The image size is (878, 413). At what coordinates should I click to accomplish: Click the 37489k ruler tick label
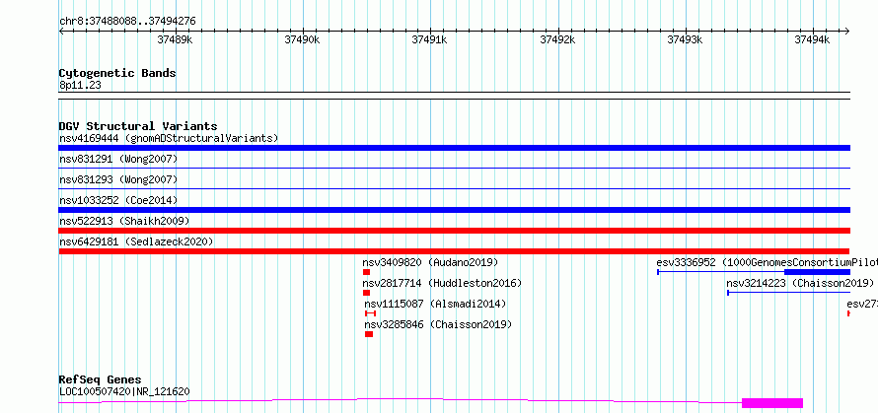(175, 39)
